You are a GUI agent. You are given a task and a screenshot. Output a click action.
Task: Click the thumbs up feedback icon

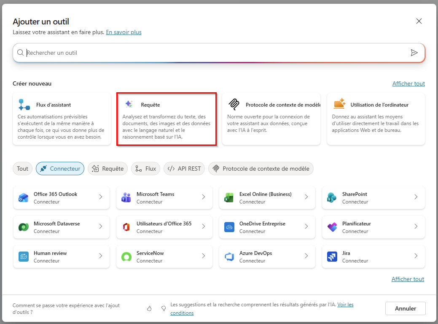pos(149,308)
